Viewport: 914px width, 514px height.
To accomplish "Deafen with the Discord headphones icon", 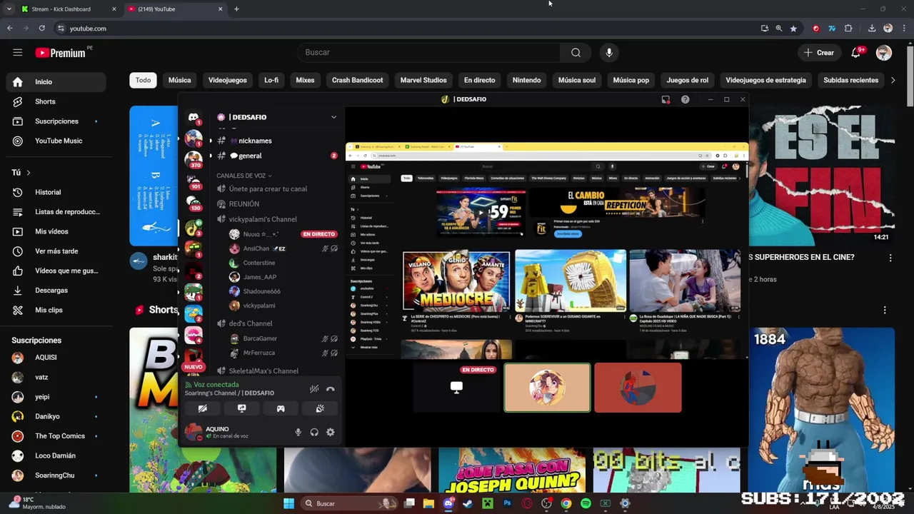I will pos(314,432).
